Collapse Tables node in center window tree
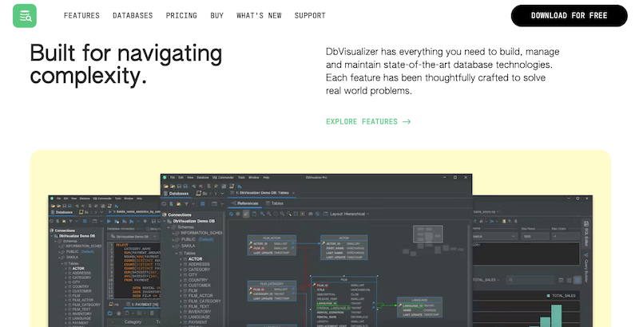 pyautogui.click(x=177, y=253)
